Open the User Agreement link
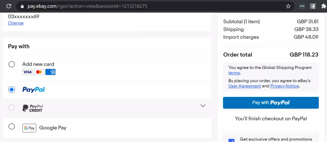 (x=245, y=86)
